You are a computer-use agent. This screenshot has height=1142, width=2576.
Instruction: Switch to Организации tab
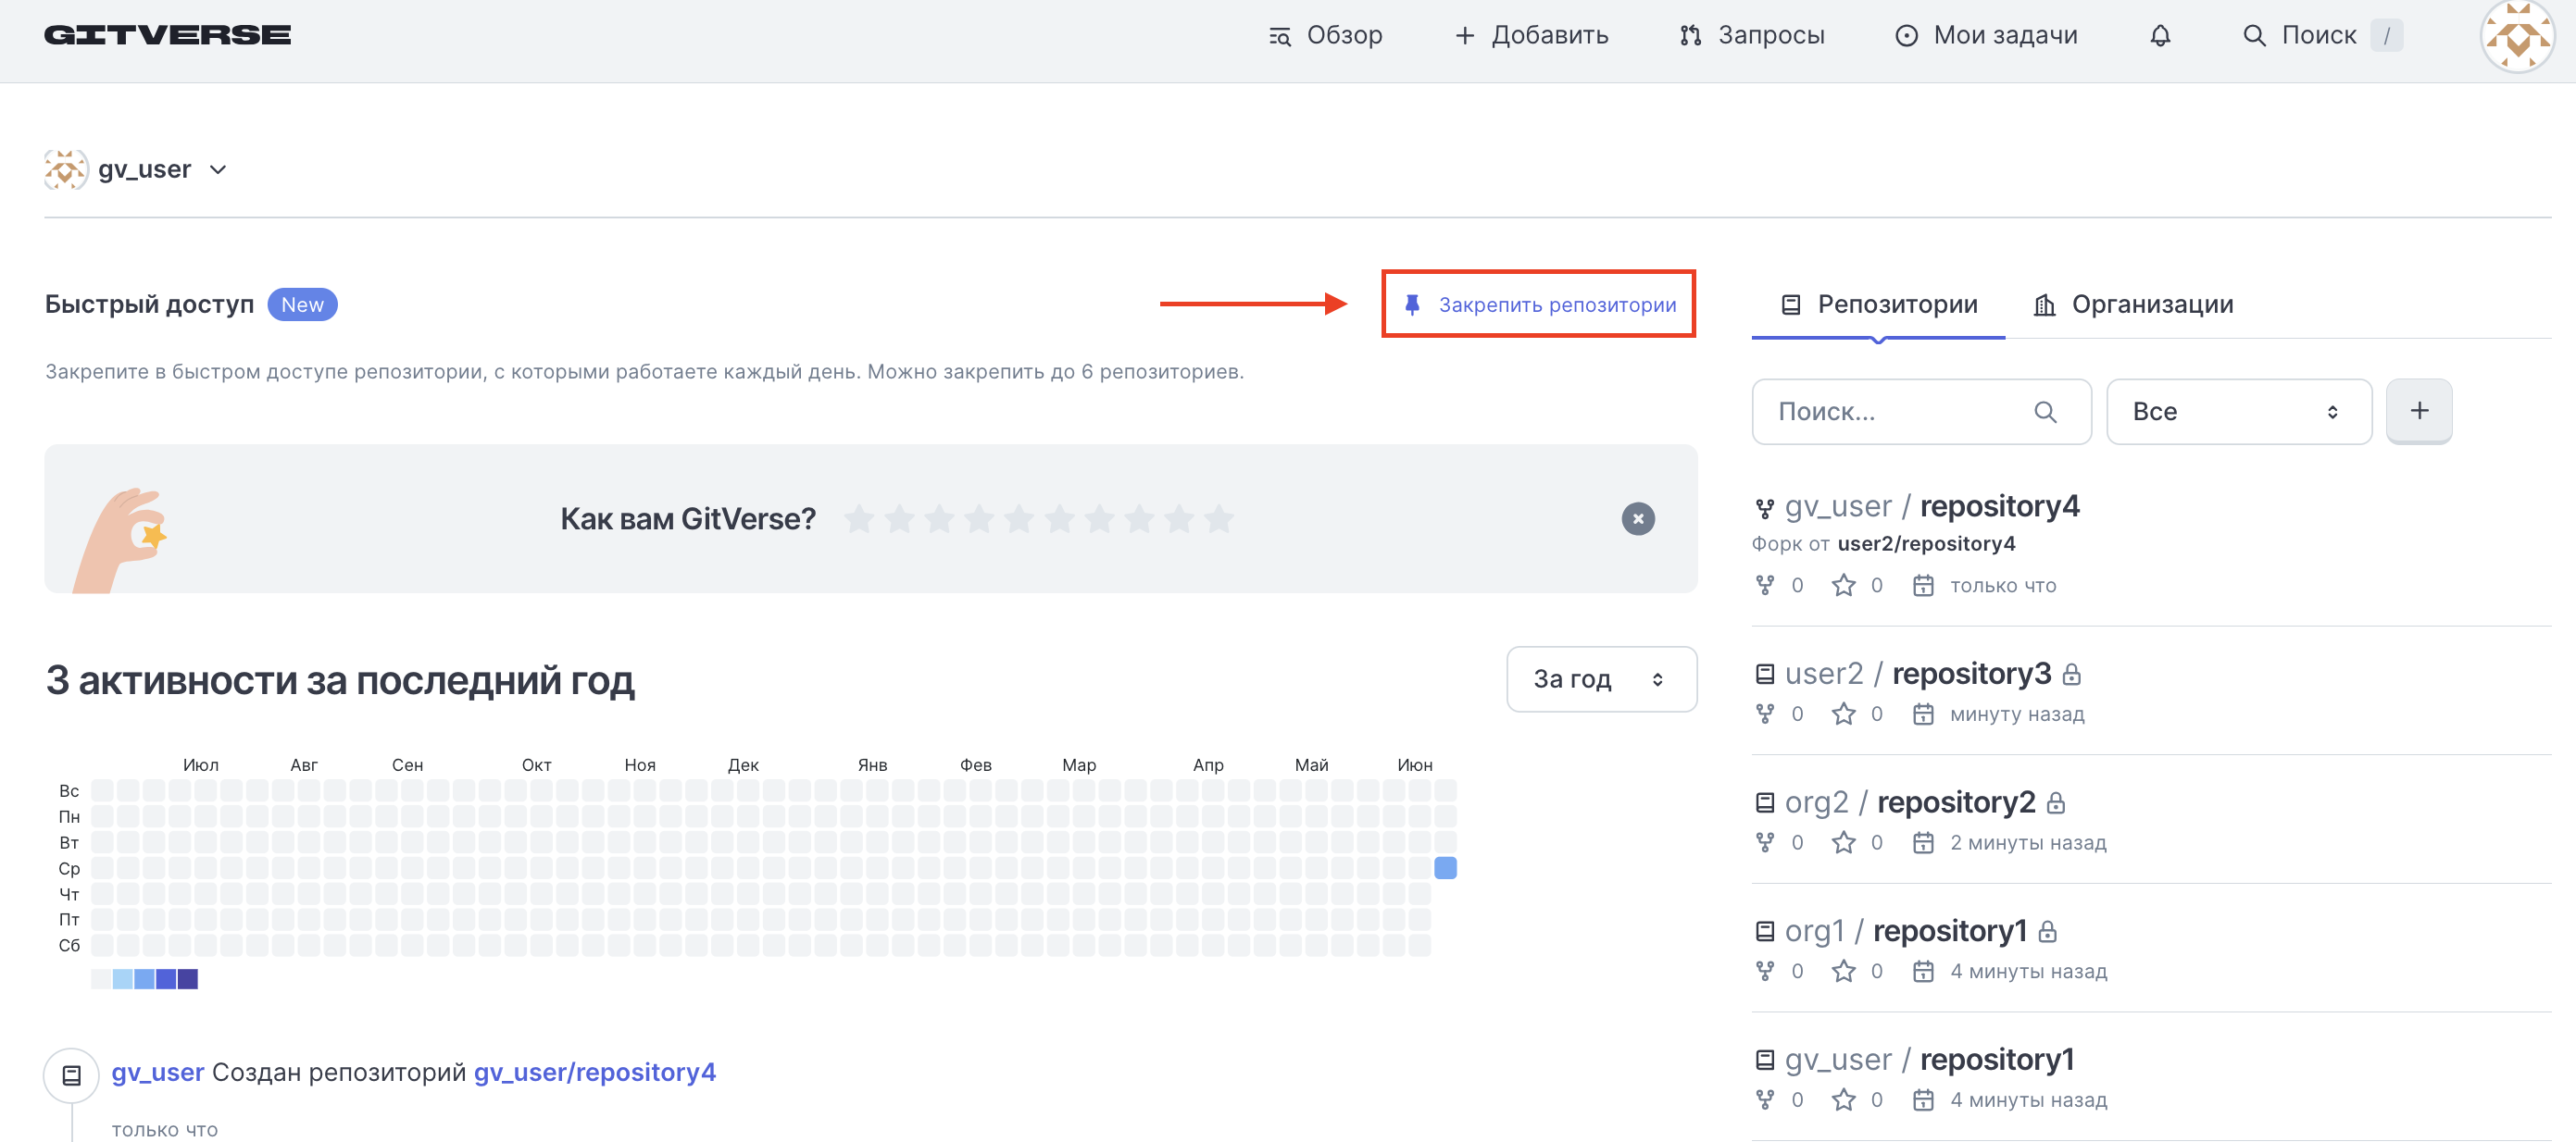(x=2133, y=304)
